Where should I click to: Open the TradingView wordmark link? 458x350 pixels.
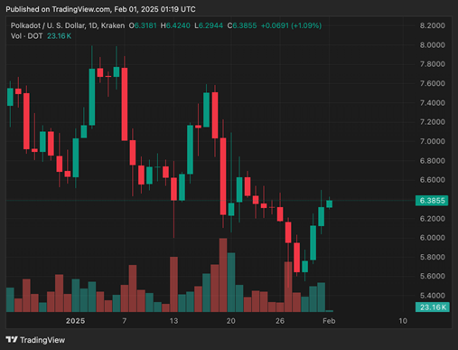coord(42,340)
